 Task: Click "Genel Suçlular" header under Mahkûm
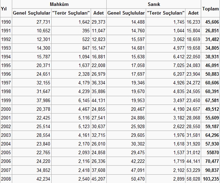(x=31, y=13)
